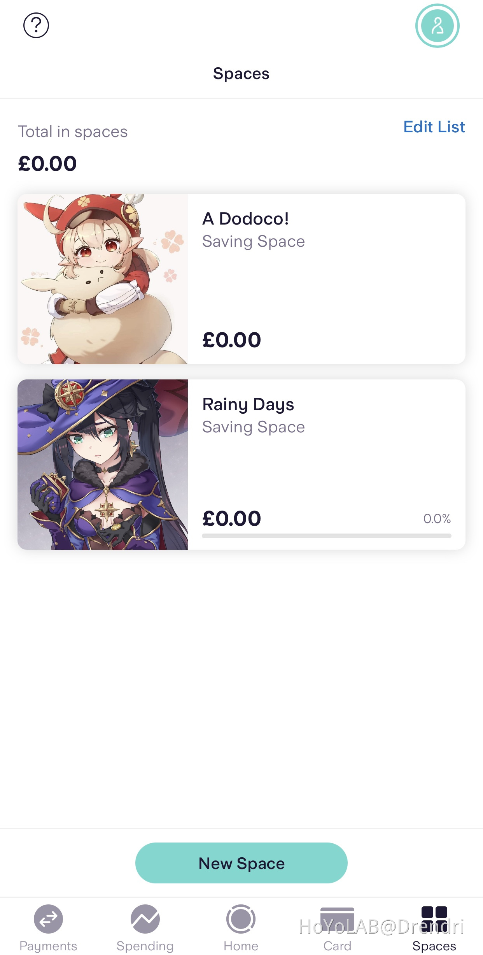Viewport: 483px width, 955px height.
Task: Click the Rainy Days goal progress bar
Action: coord(327,536)
